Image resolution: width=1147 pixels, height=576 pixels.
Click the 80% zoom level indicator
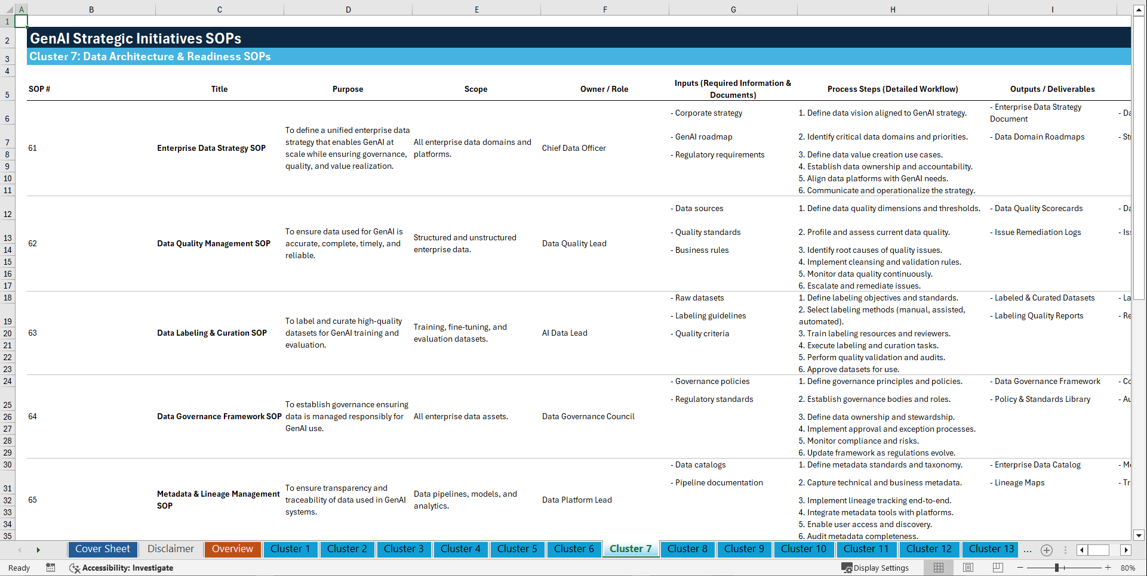click(x=1129, y=568)
